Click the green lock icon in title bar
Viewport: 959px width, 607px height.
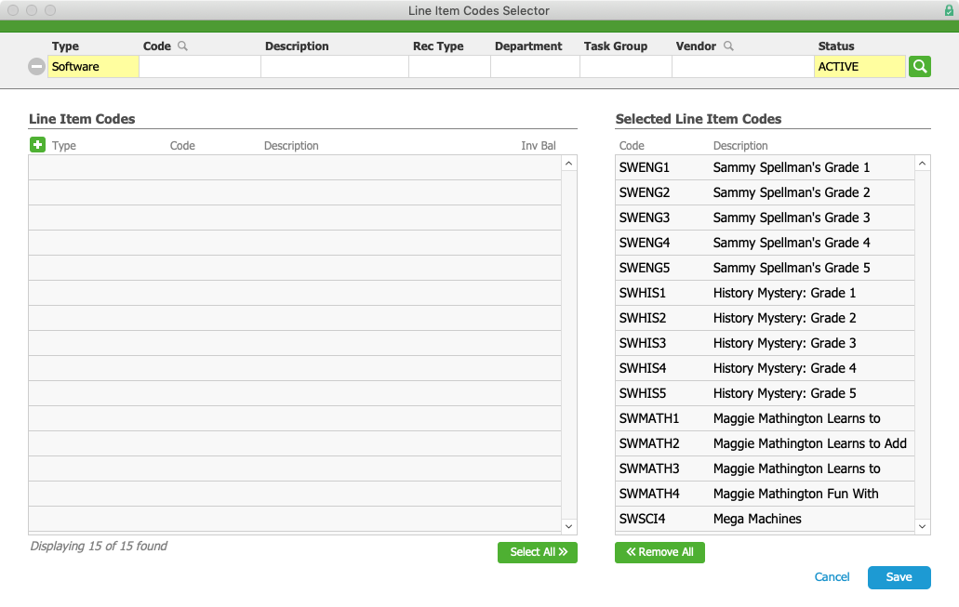click(949, 10)
